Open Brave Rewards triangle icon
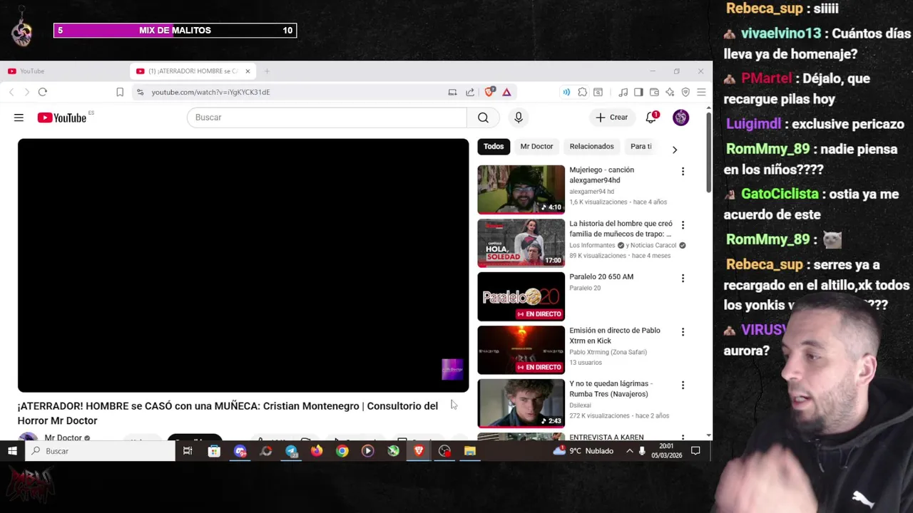This screenshot has width=913, height=513. click(506, 92)
